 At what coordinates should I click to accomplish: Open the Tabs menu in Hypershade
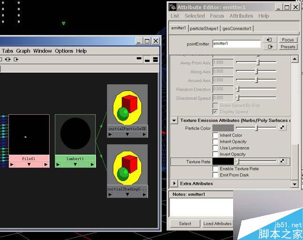click(x=8, y=51)
